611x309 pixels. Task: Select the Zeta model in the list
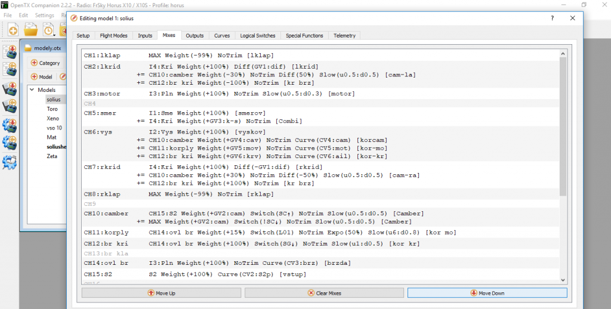point(52,155)
